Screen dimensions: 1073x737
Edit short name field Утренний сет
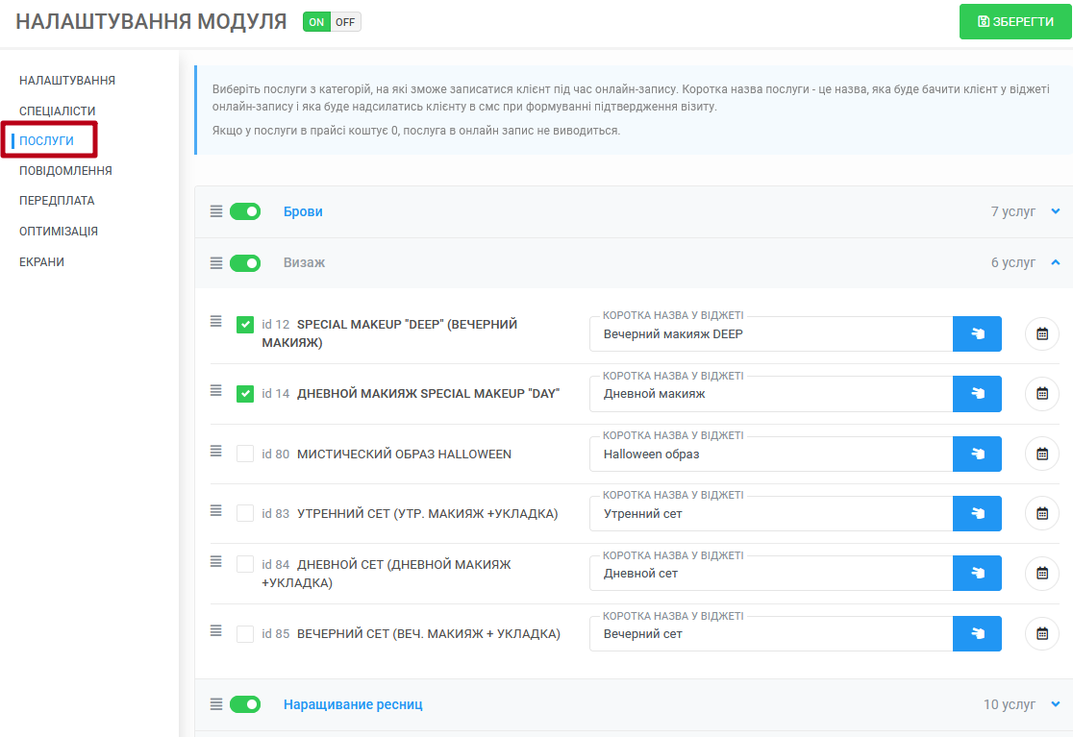(x=771, y=513)
